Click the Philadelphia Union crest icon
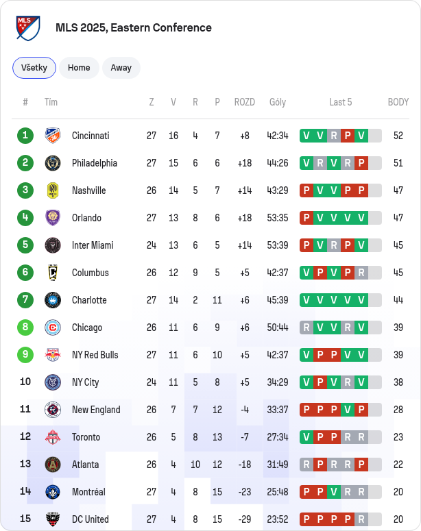 click(x=53, y=163)
